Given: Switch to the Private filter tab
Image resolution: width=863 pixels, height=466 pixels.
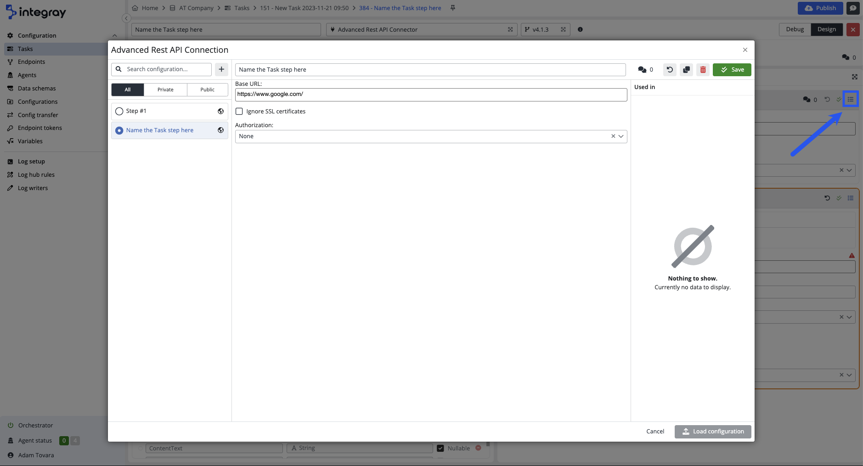Looking at the screenshot, I should (x=165, y=90).
